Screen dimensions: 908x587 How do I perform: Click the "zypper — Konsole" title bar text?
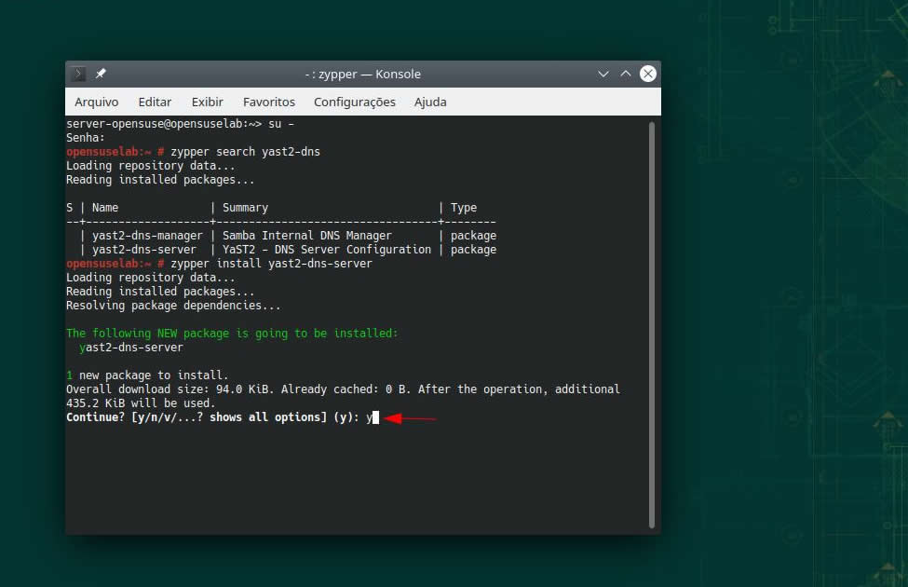pos(363,74)
